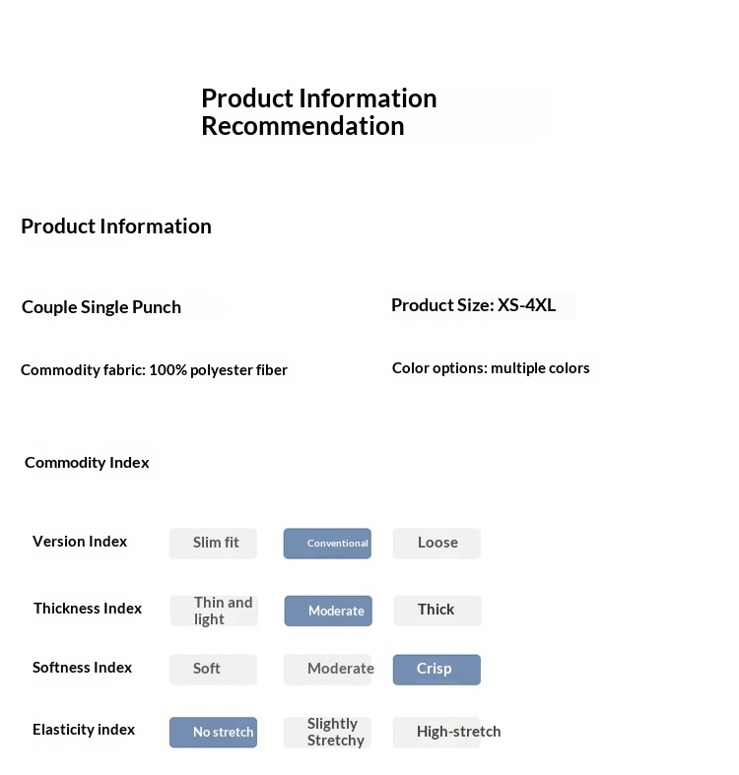Click the Commodity Index heading
The width and height of the screenshot is (739, 775).
pos(87,463)
